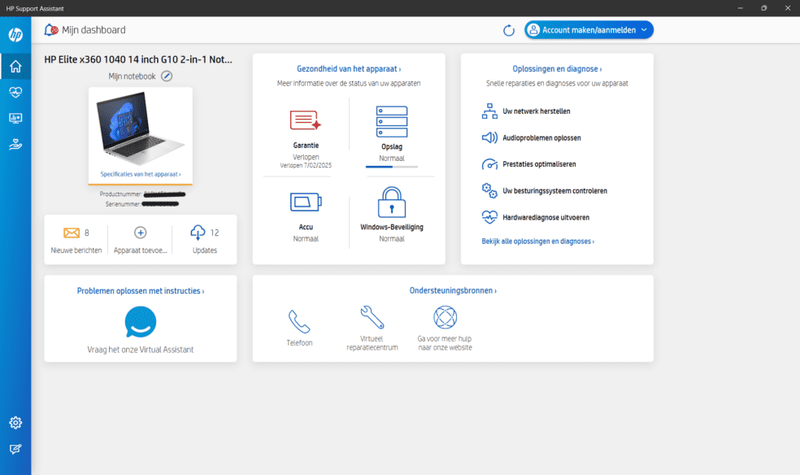
Task: Open the Garantie warranty icon
Action: point(306,120)
